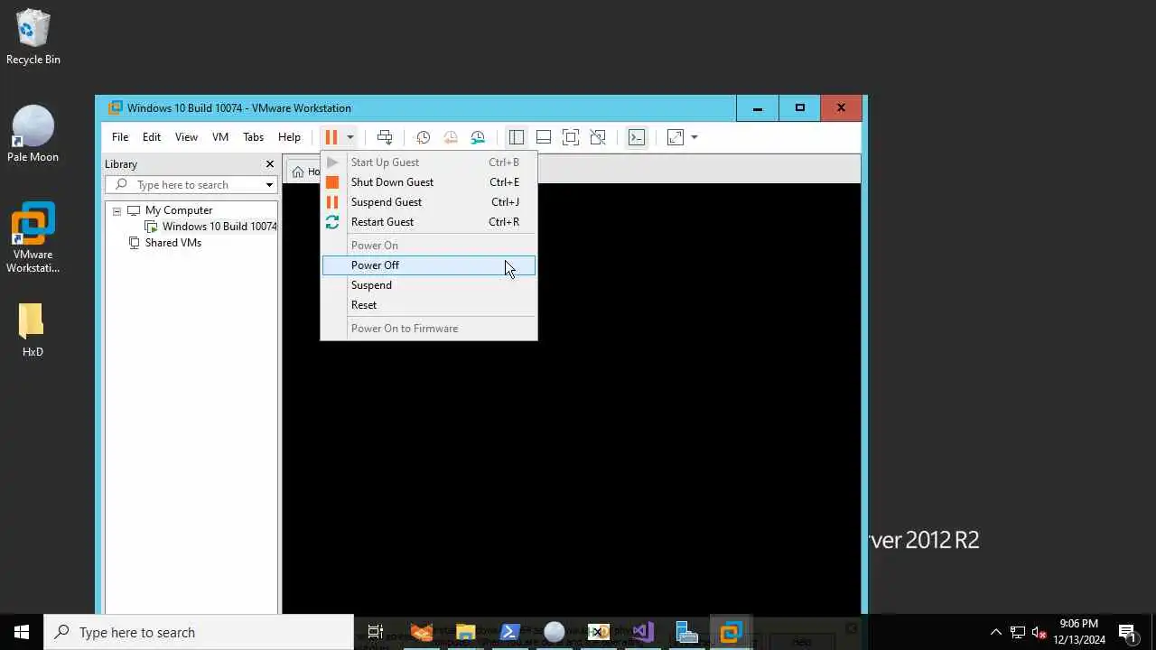
Task: Toggle the Library sidebar view icon
Action: point(517,137)
